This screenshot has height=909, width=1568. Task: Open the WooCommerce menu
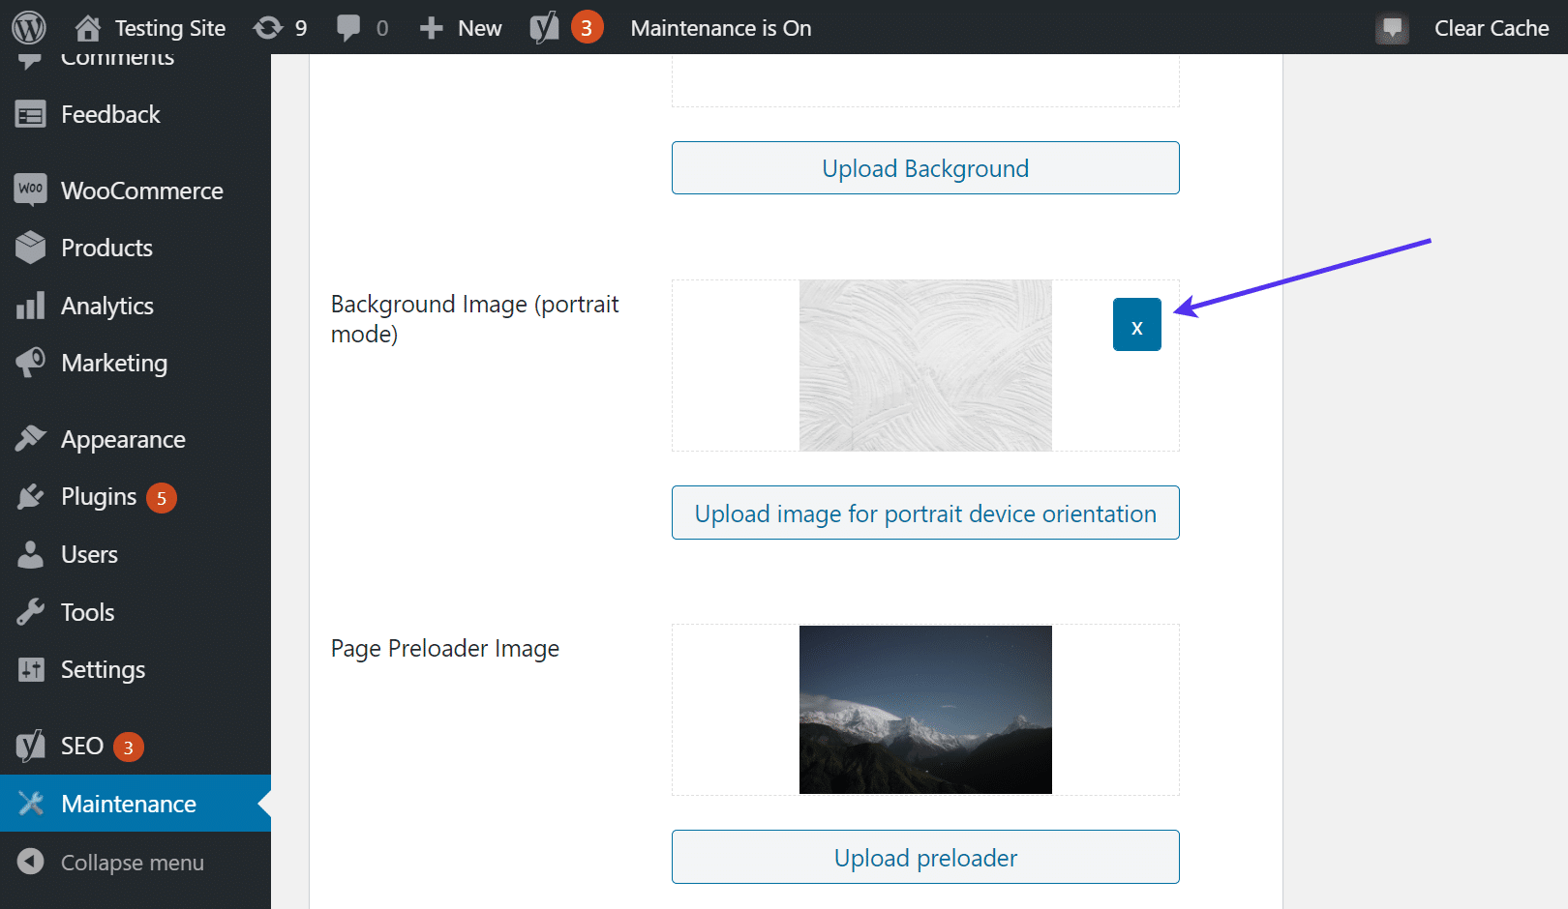[x=141, y=191]
